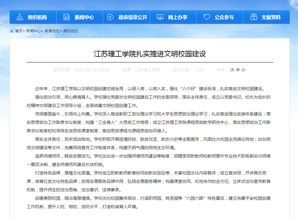
Task: Click the 组织机构 organization chart icon
Action: pyautogui.click(x=20, y=17)
